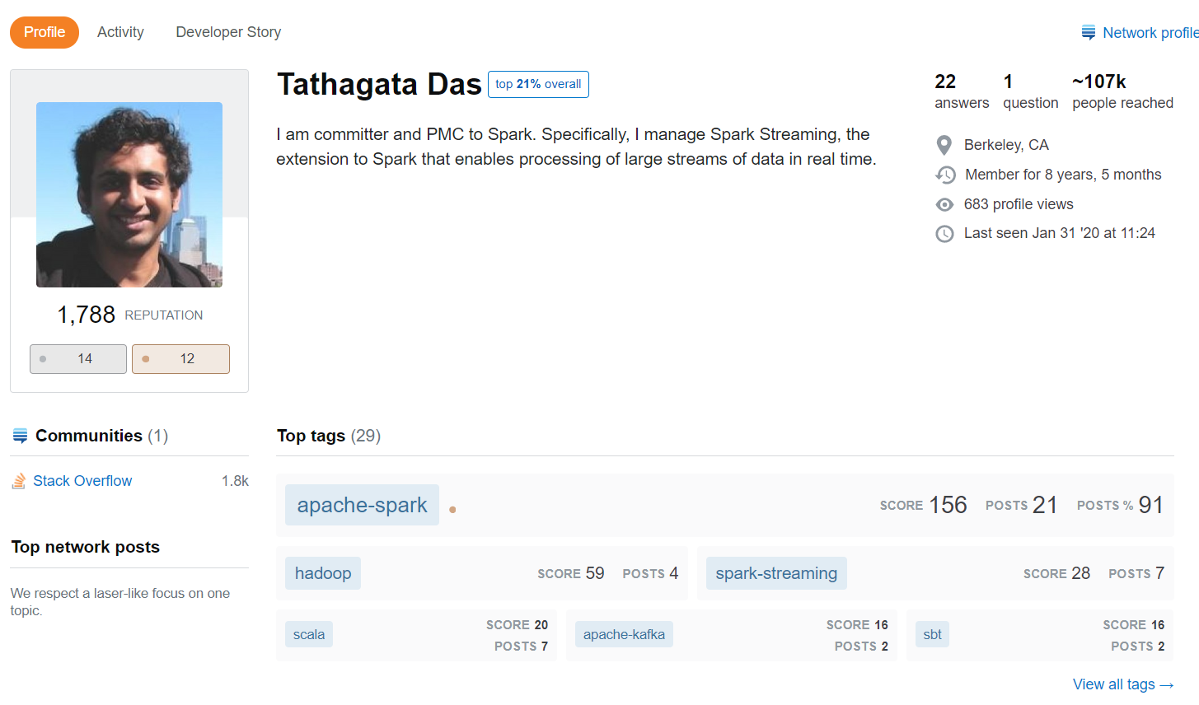Click the silver badges count showing 14

click(x=77, y=358)
